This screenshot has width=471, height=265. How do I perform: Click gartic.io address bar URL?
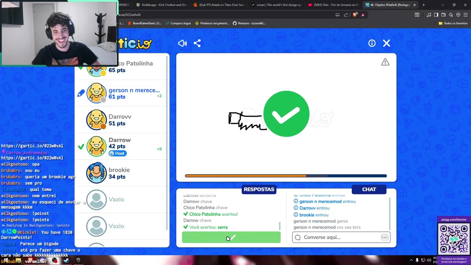click(x=130, y=15)
